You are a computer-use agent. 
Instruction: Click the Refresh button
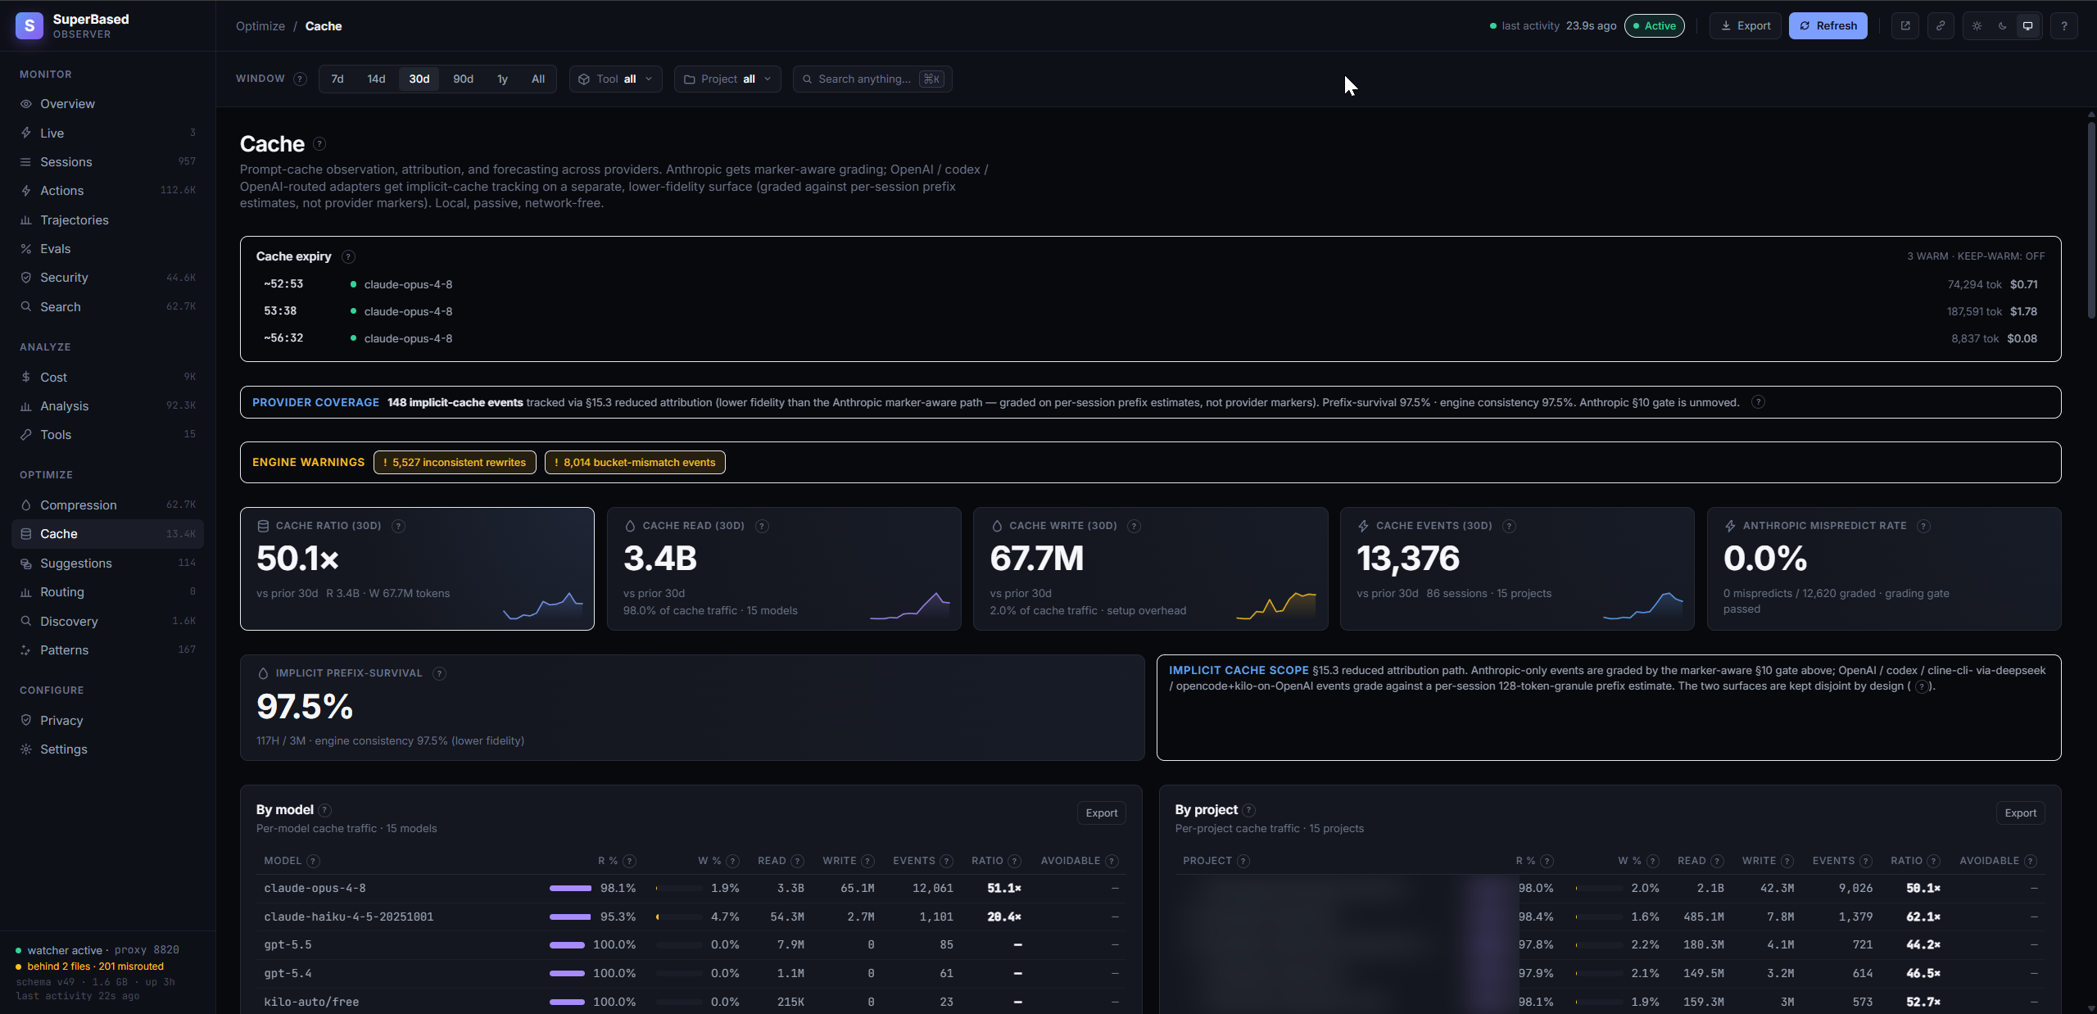(x=1828, y=26)
